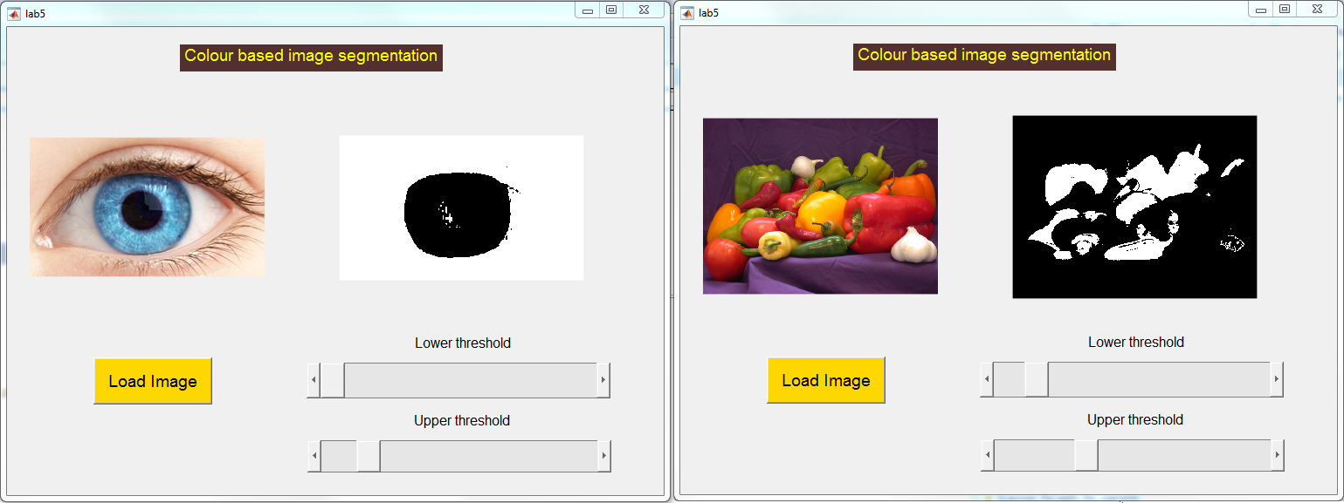Click the Lower threshold slider thumb in peppers window

(x=1036, y=380)
